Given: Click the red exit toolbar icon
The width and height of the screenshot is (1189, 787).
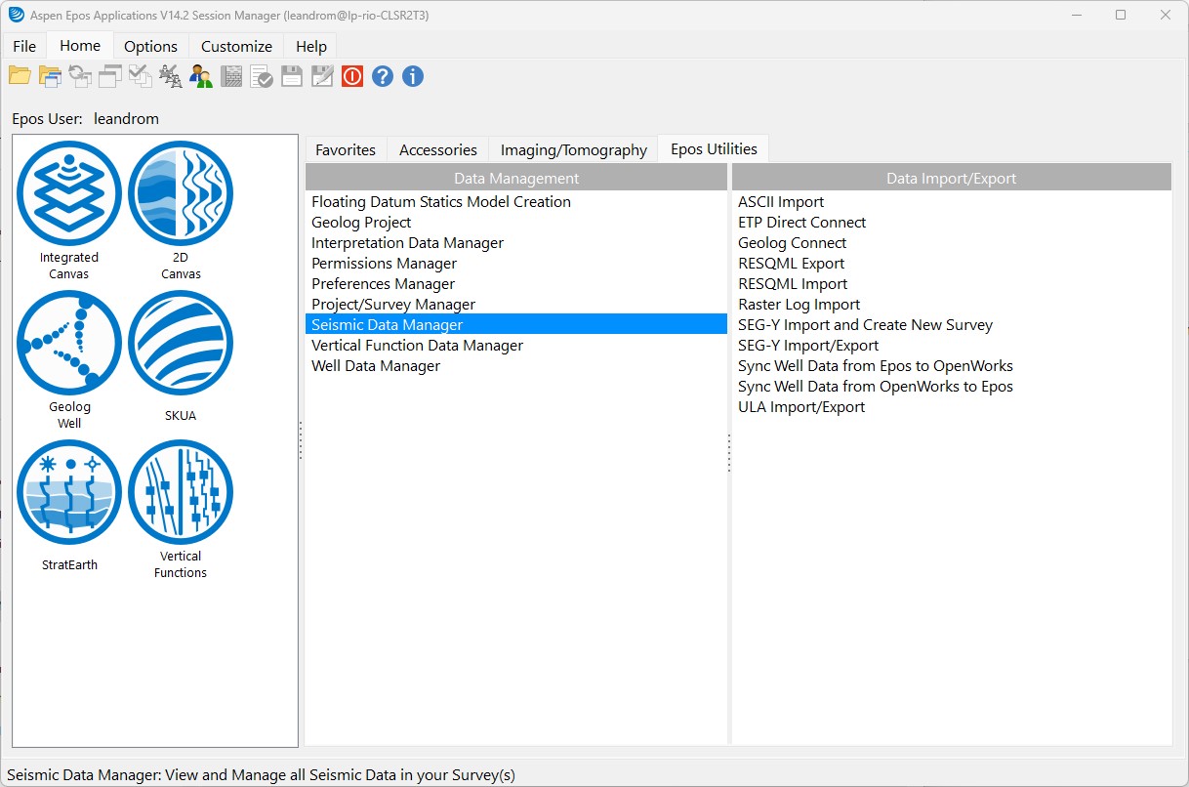Looking at the screenshot, I should [x=351, y=76].
